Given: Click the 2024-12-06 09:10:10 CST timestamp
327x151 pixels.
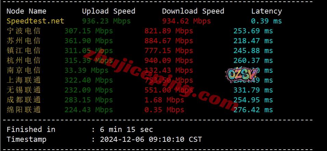Looking at the screenshot, I should click(151, 139).
